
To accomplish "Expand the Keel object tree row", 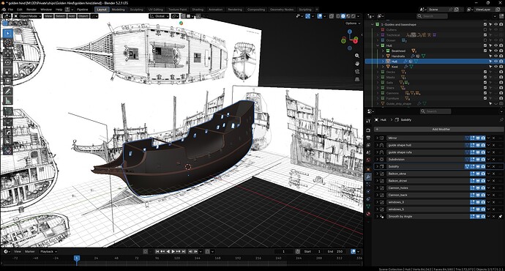I will [383, 67].
